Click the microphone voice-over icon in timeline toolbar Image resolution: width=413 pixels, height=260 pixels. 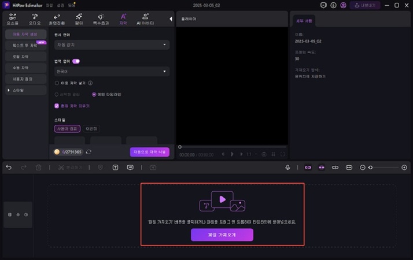pos(287,168)
